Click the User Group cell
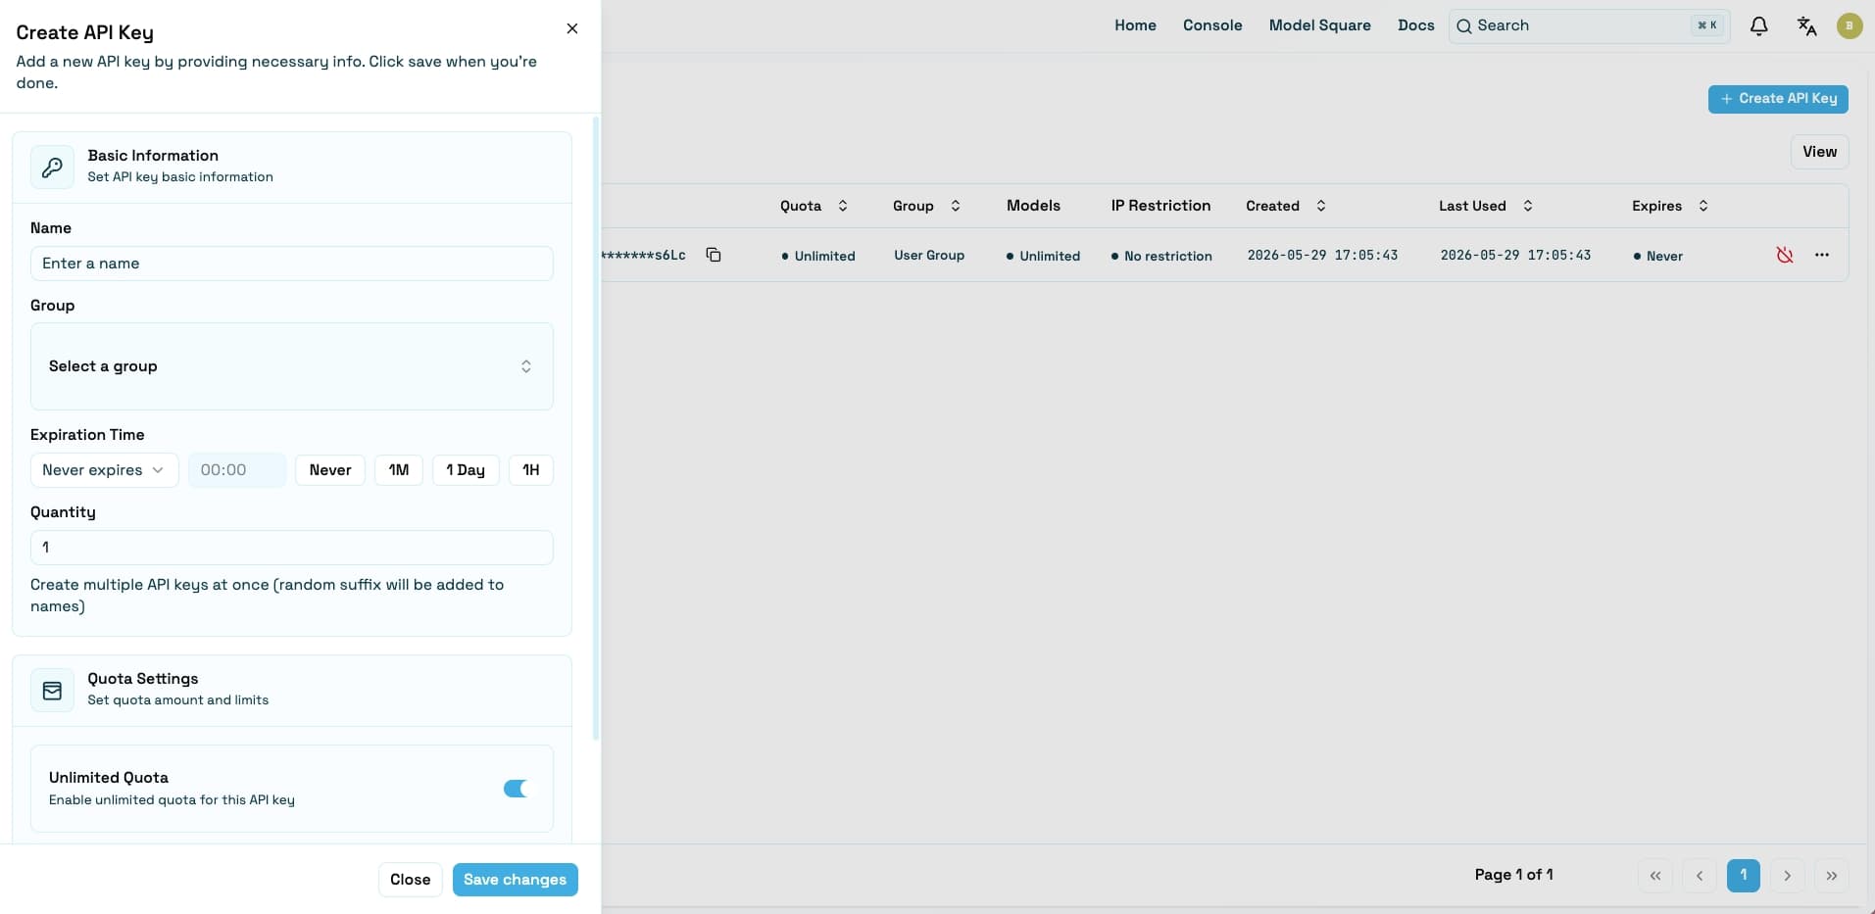The width and height of the screenshot is (1875, 914). click(x=929, y=256)
